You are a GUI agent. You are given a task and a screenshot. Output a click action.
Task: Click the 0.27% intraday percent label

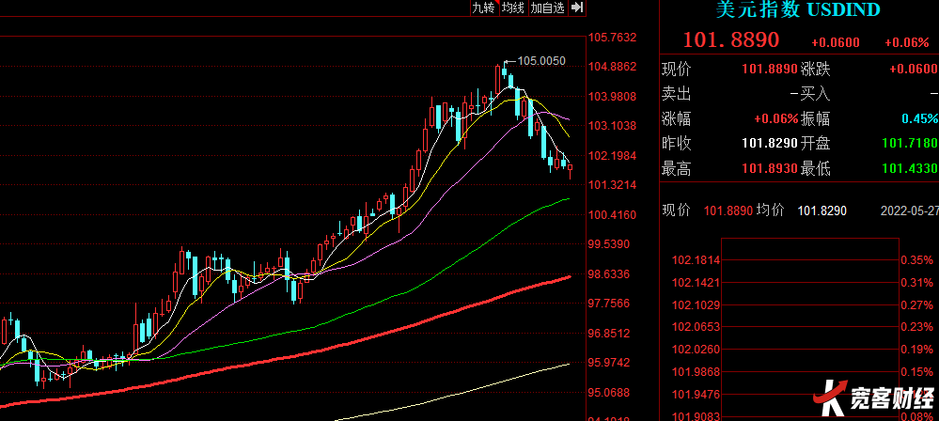click(x=916, y=305)
